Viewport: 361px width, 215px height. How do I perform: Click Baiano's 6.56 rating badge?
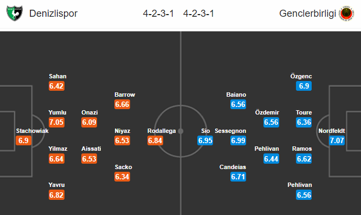point(238,104)
